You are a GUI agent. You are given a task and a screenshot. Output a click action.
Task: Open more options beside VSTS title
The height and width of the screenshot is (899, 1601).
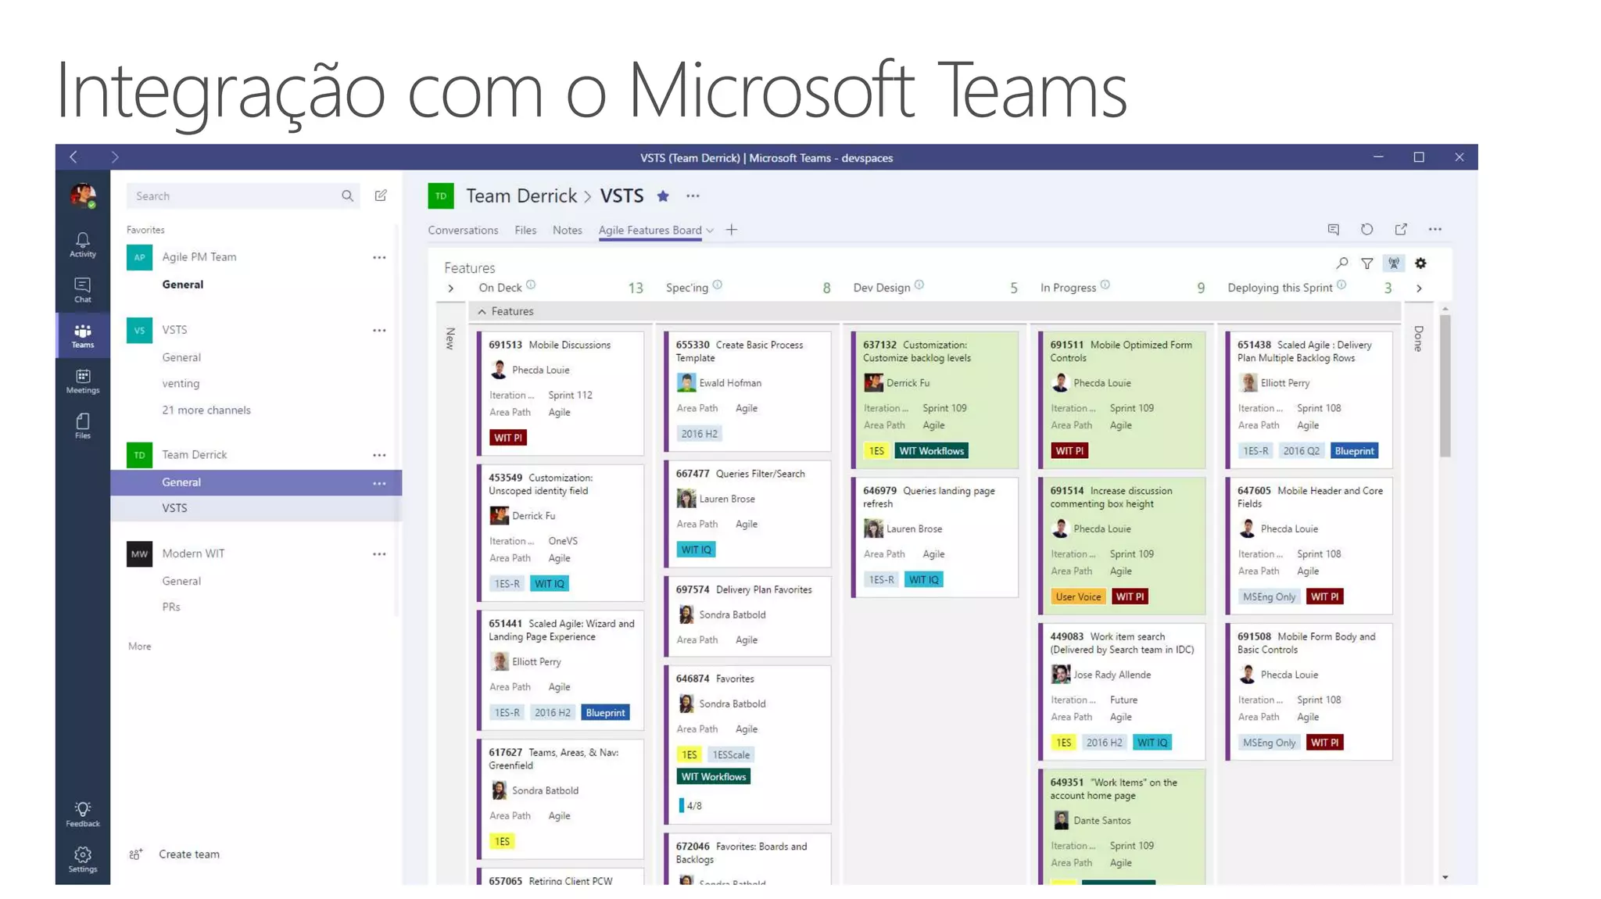tap(693, 196)
